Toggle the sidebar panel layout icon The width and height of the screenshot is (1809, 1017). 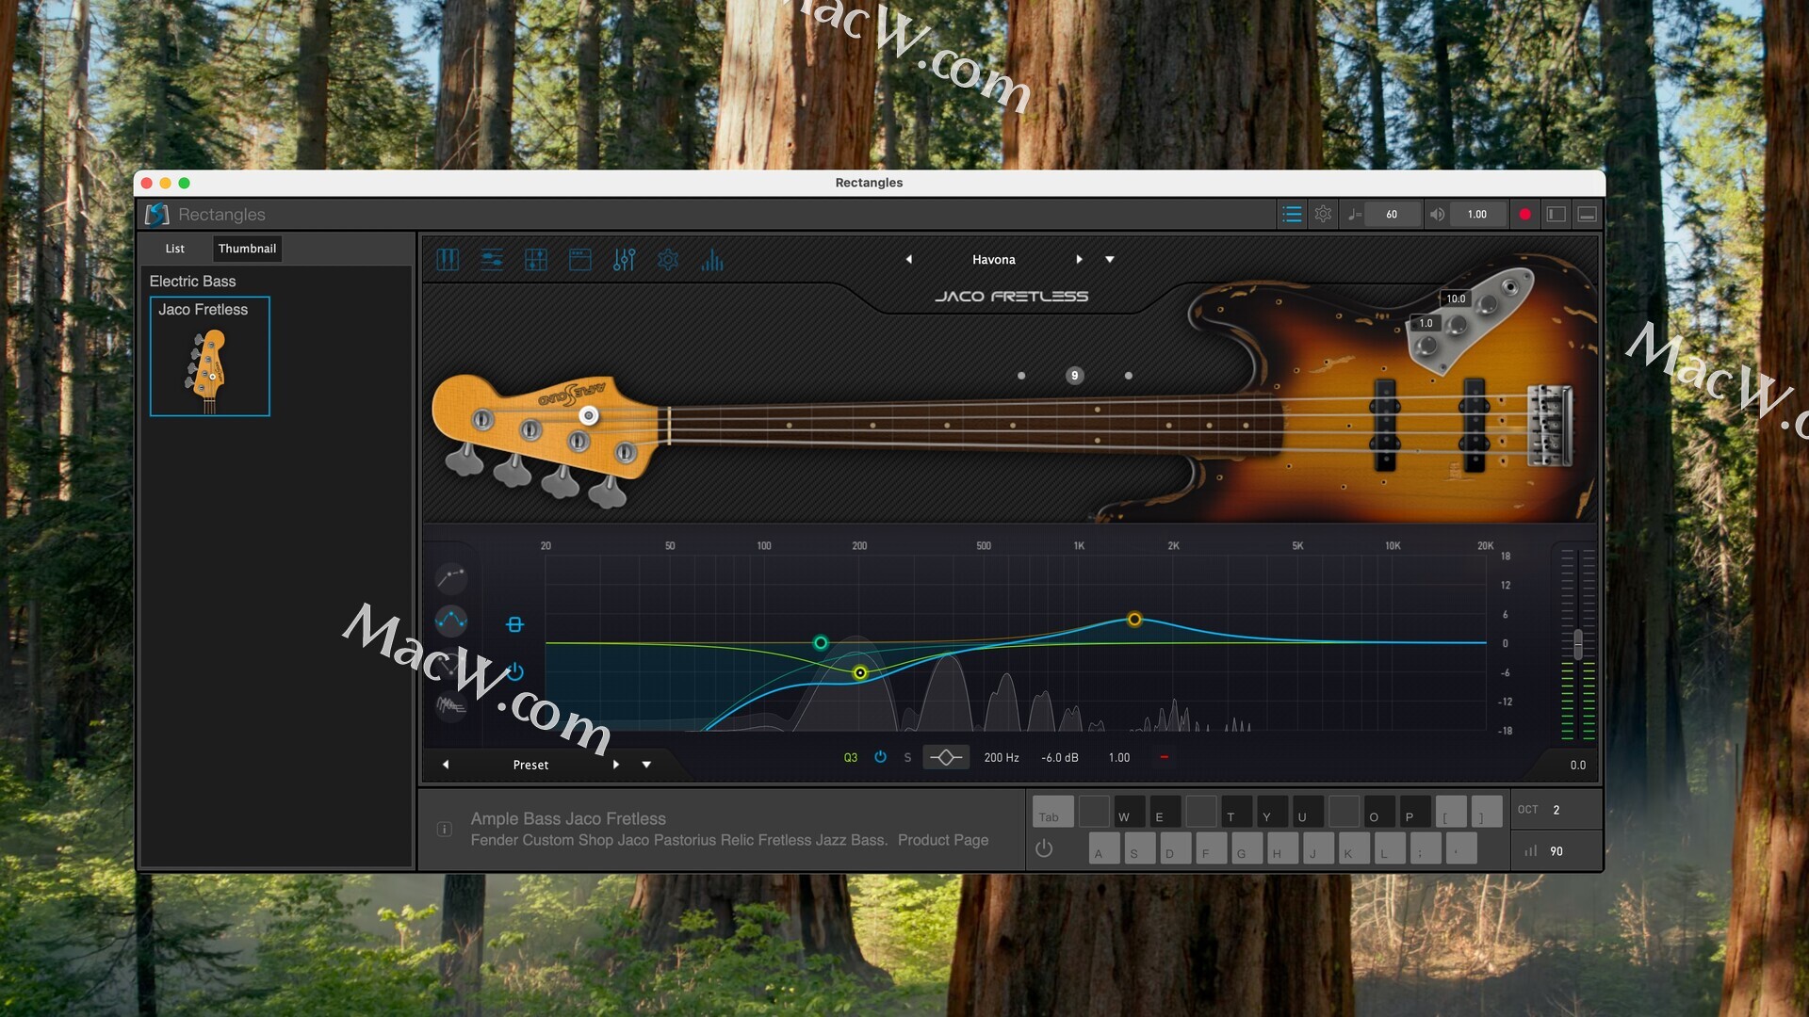(1556, 215)
